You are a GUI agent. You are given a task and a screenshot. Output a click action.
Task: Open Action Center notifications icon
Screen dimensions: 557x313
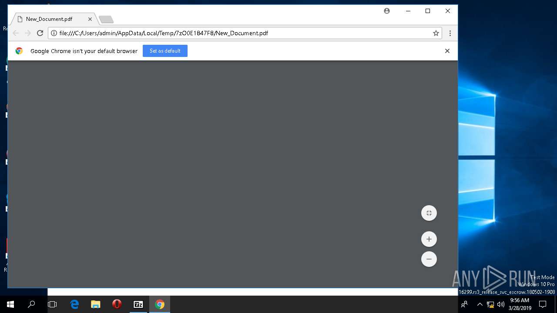543,304
